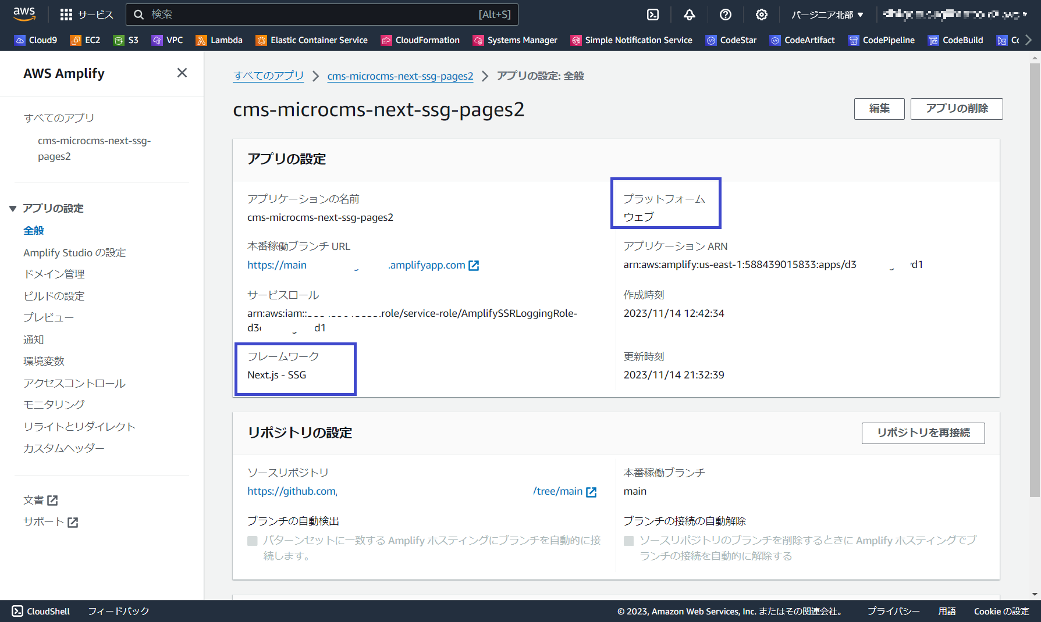Open フィードバック in the footer

coord(119,611)
